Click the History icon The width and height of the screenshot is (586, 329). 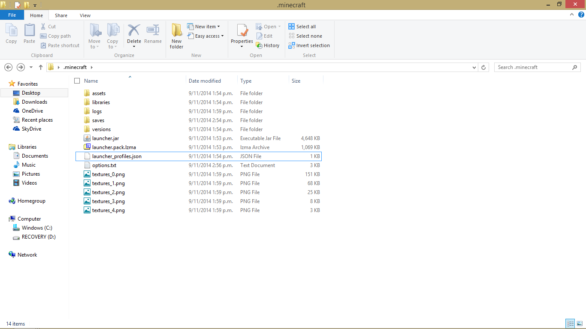268,45
